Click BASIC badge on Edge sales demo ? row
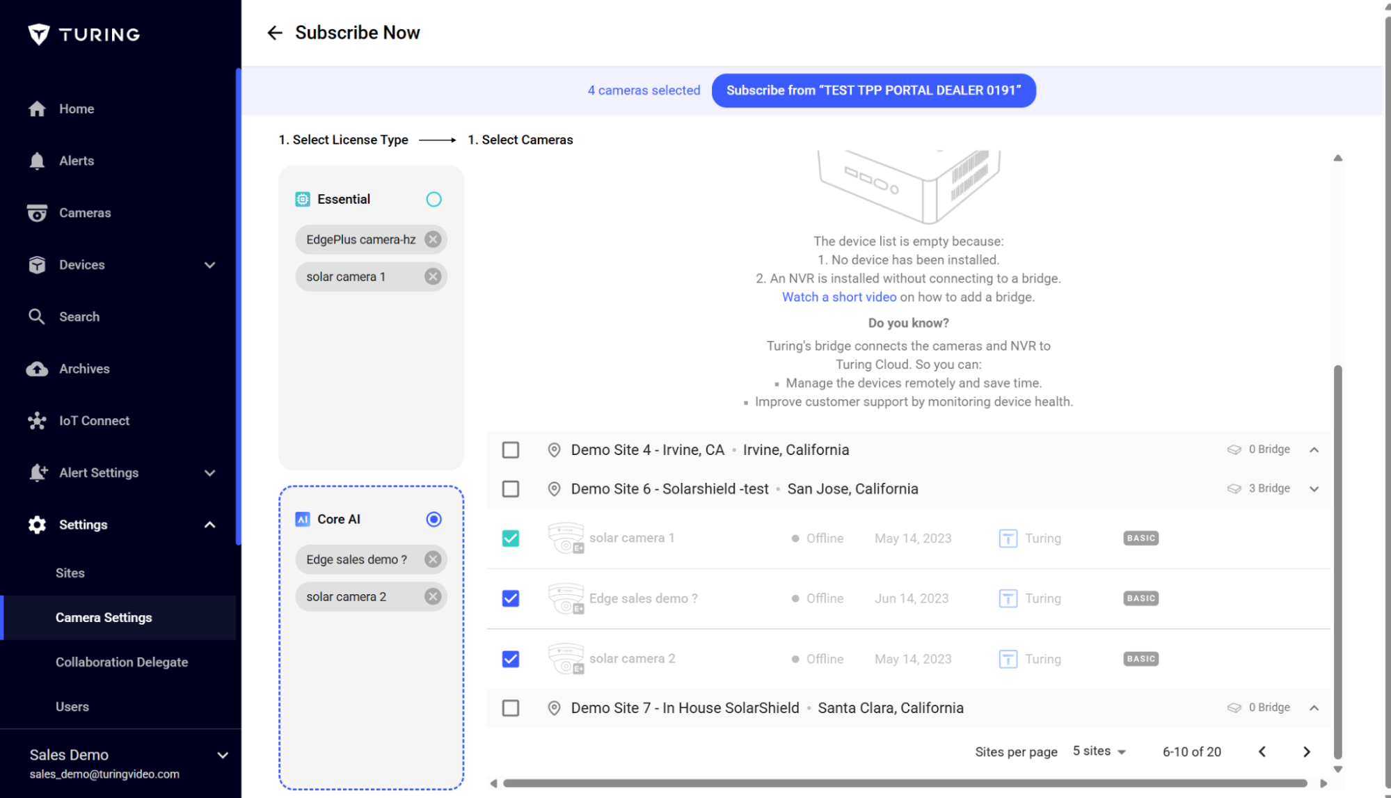The width and height of the screenshot is (1391, 798). pyautogui.click(x=1140, y=598)
